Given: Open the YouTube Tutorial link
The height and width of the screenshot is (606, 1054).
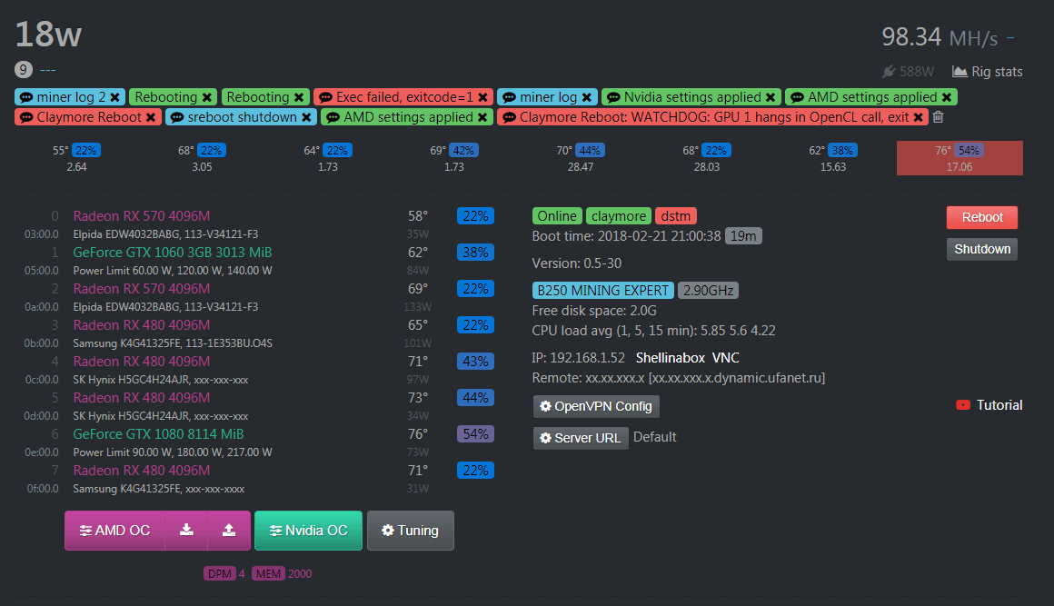Looking at the screenshot, I should click(x=989, y=405).
